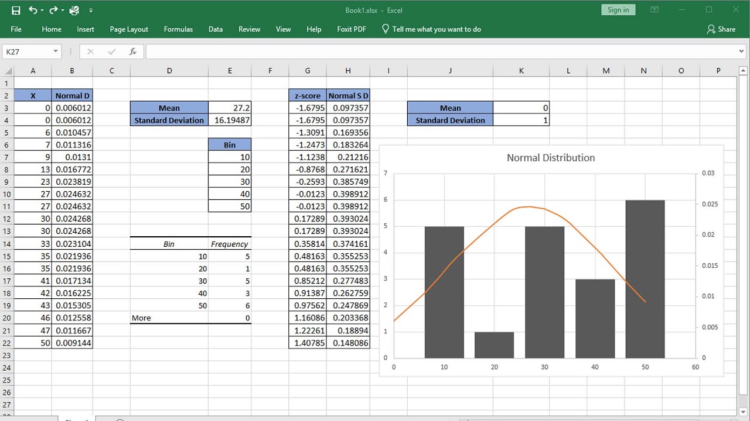Click the fourth quick access toolbar icon
The height and width of the screenshot is (421, 750).
(x=74, y=10)
